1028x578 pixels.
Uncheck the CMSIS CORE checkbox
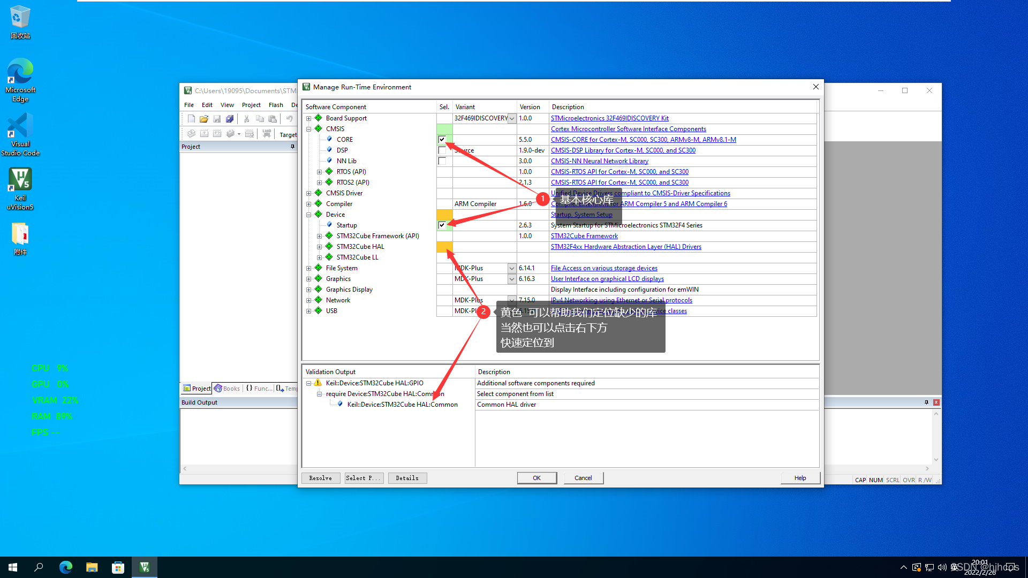tap(442, 140)
